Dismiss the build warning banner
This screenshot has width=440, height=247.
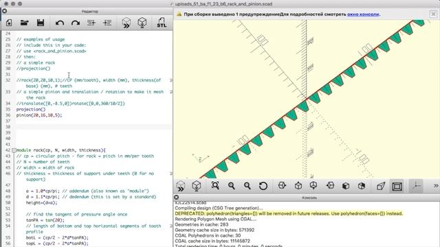tap(433, 14)
